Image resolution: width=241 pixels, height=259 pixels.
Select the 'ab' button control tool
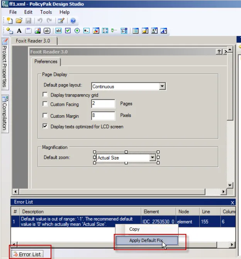(x=47, y=31)
